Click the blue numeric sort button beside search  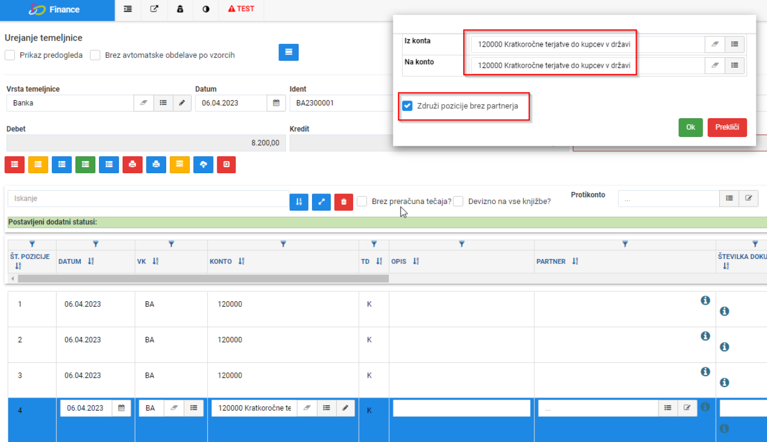tap(299, 202)
